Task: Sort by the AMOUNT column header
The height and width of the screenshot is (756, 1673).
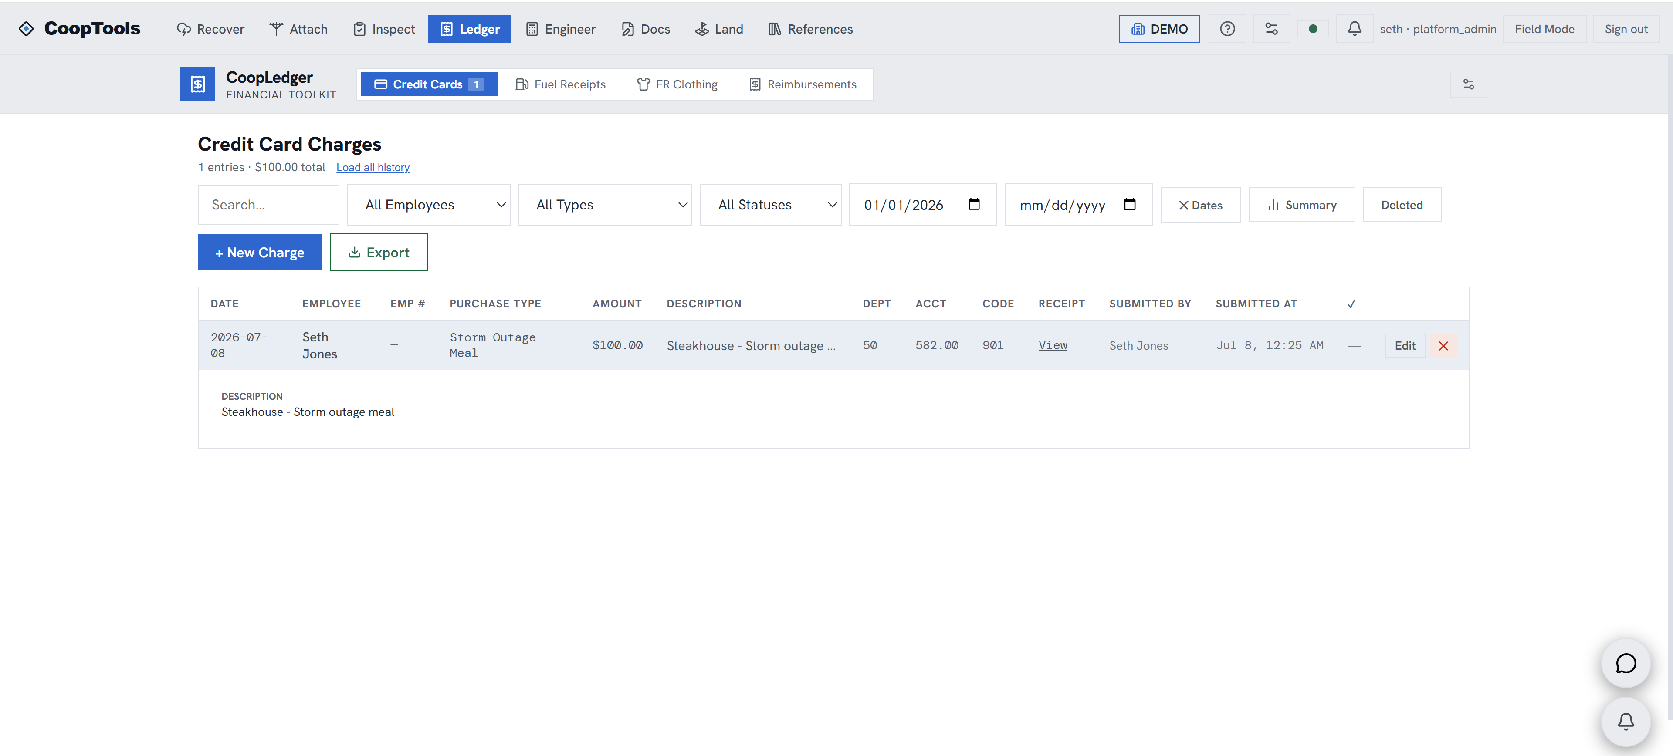Action: click(x=616, y=303)
